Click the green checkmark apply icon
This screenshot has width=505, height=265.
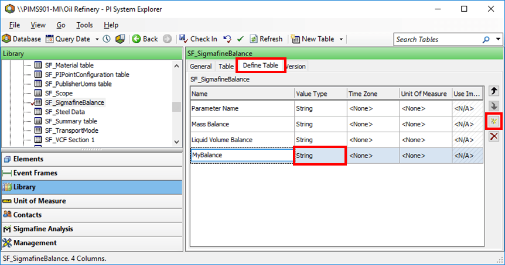pyautogui.click(x=240, y=39)
